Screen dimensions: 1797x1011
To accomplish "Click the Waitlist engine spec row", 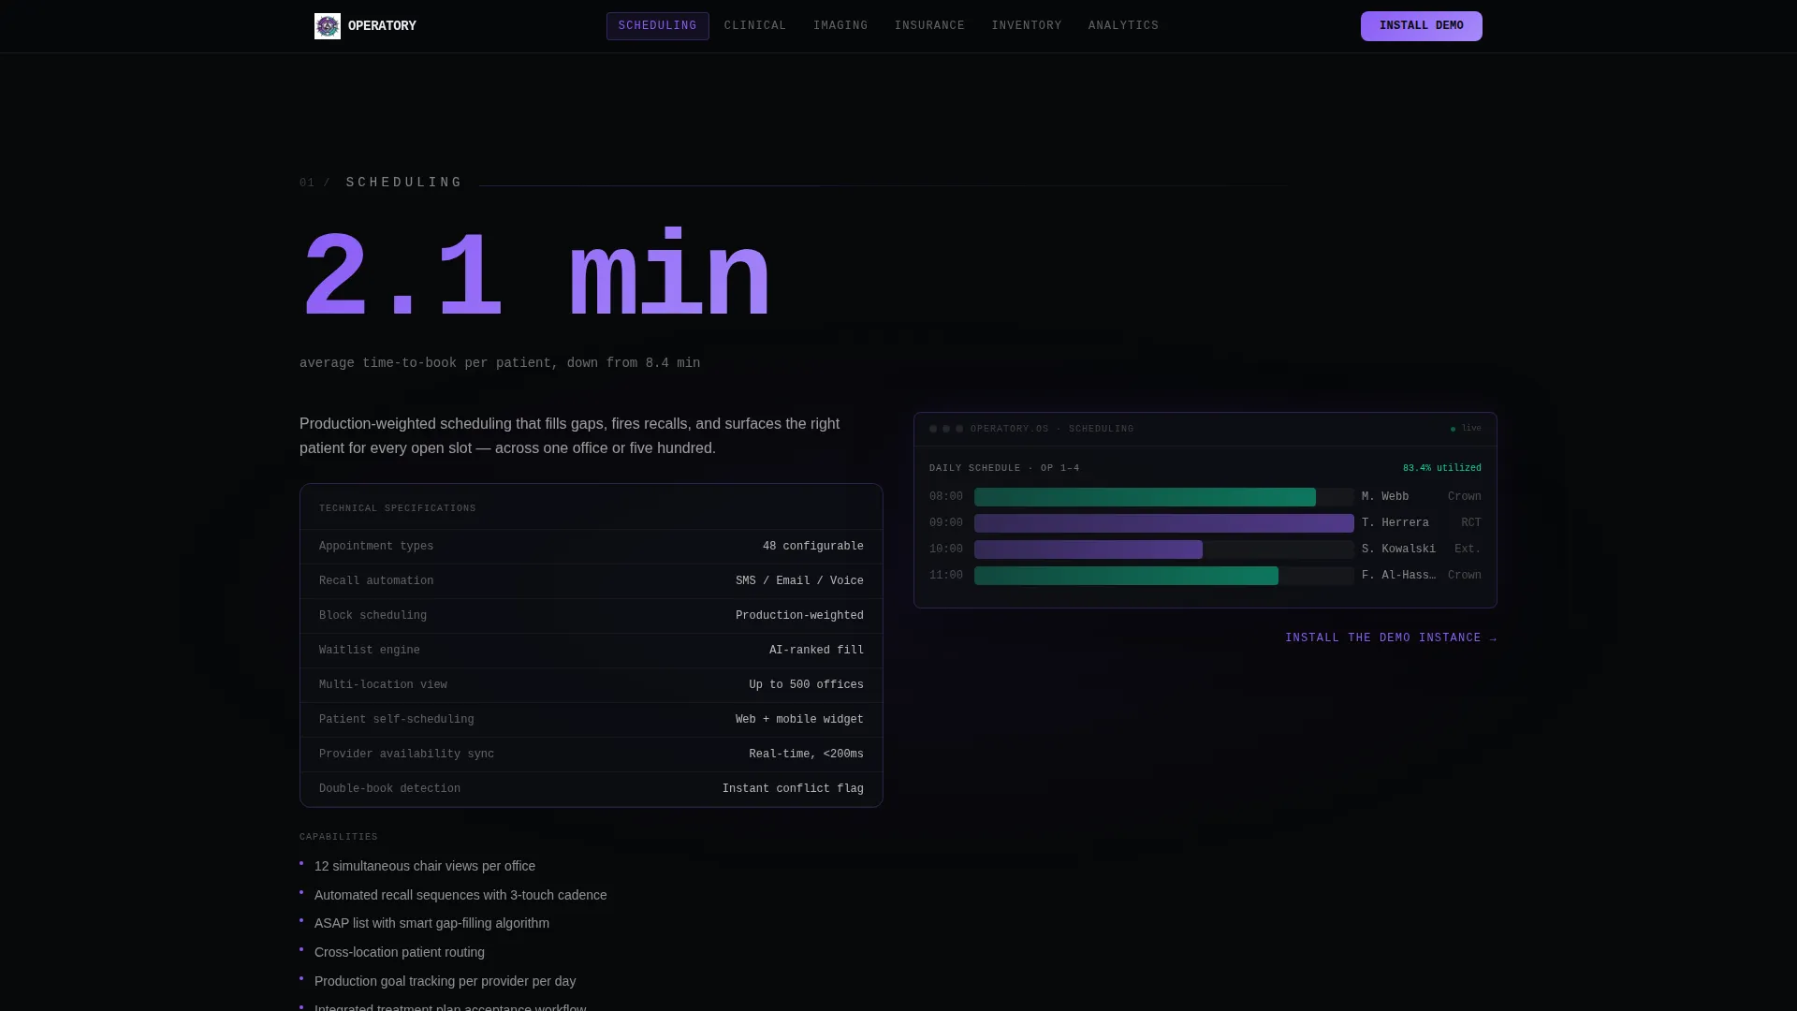I will [x=592, y=651].
